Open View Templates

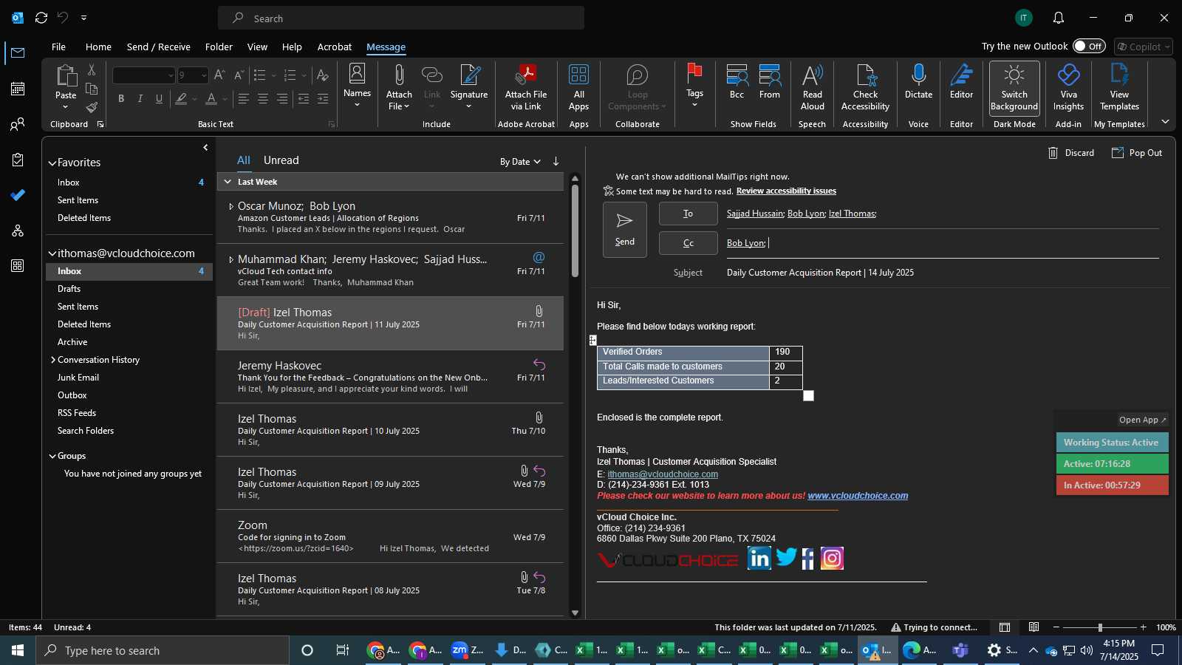coord(1119,86)
